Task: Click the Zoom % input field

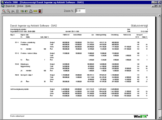Action: pos(80,11)
